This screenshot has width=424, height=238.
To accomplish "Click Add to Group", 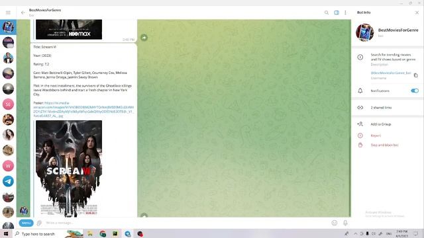I will pyautogui.click(x=381, y=124).
